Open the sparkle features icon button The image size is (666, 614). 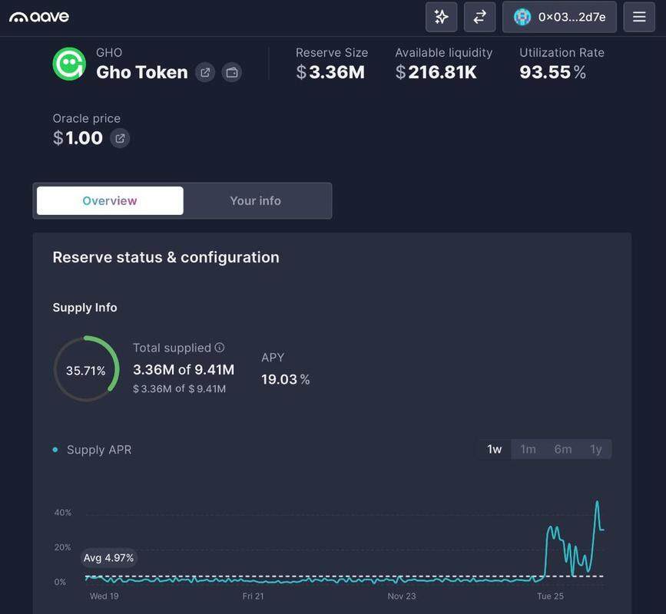pyautogui.click(x=441, y=17)
